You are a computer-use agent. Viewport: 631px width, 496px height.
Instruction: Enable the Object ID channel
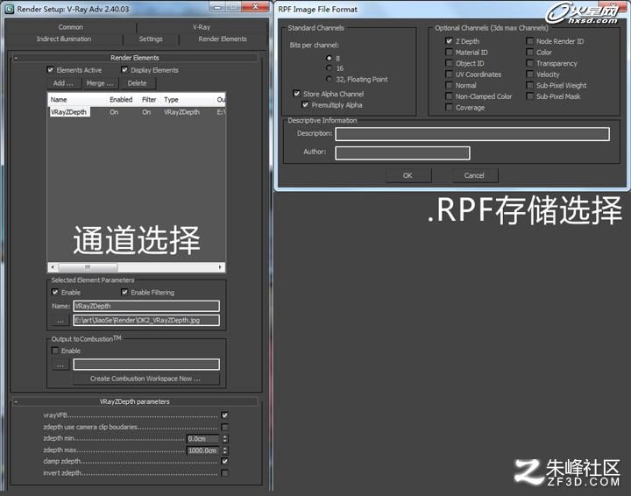pyautogui.click(x=449, y=63)
